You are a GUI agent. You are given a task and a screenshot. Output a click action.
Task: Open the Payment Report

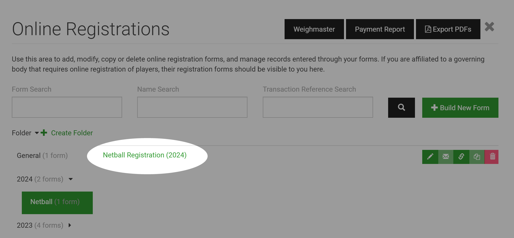point(380,29)
